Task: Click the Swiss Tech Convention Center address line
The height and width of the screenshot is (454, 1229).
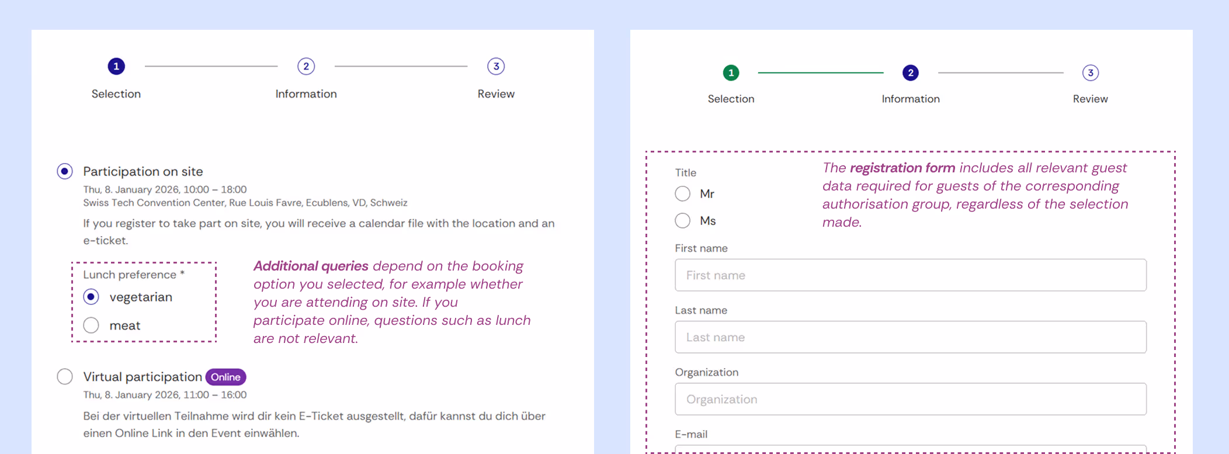Action: click(x=245, y=203)
